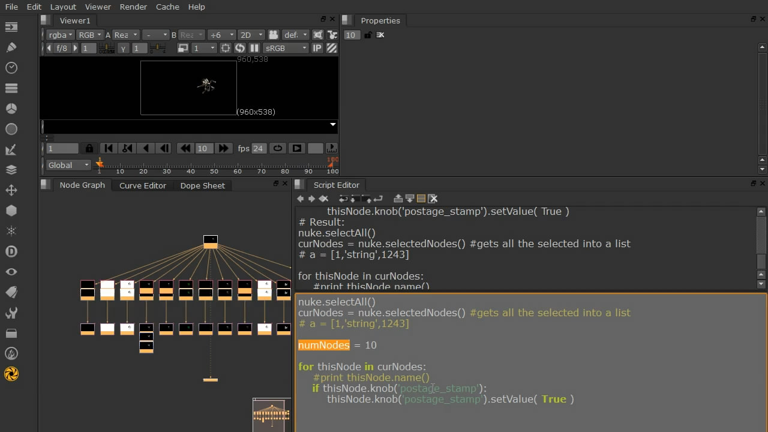Click the Script Editor output scrollbar
The image size is (768, 432).
coord(761,247)
